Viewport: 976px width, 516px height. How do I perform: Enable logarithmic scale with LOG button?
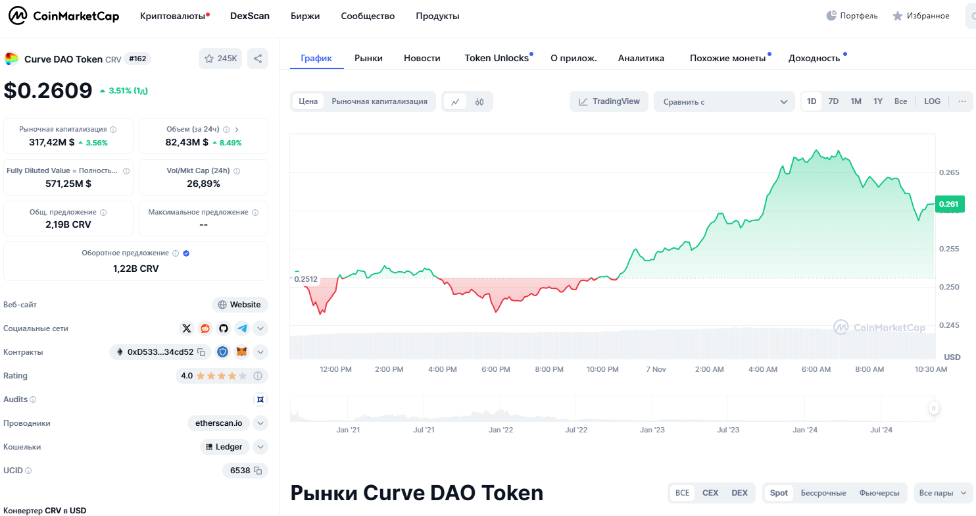coord(932,101)
